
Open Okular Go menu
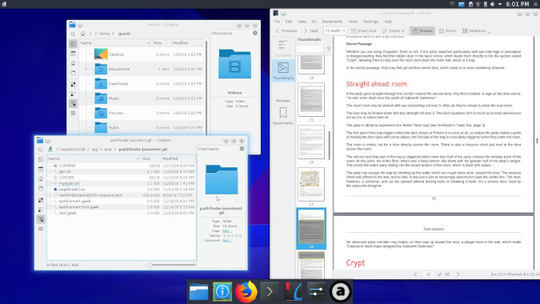pyautogui.click(x=314, y=22)
